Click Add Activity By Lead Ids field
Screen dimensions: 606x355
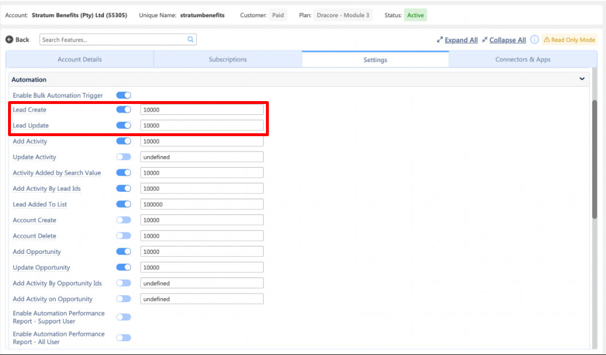click(202, 188)
